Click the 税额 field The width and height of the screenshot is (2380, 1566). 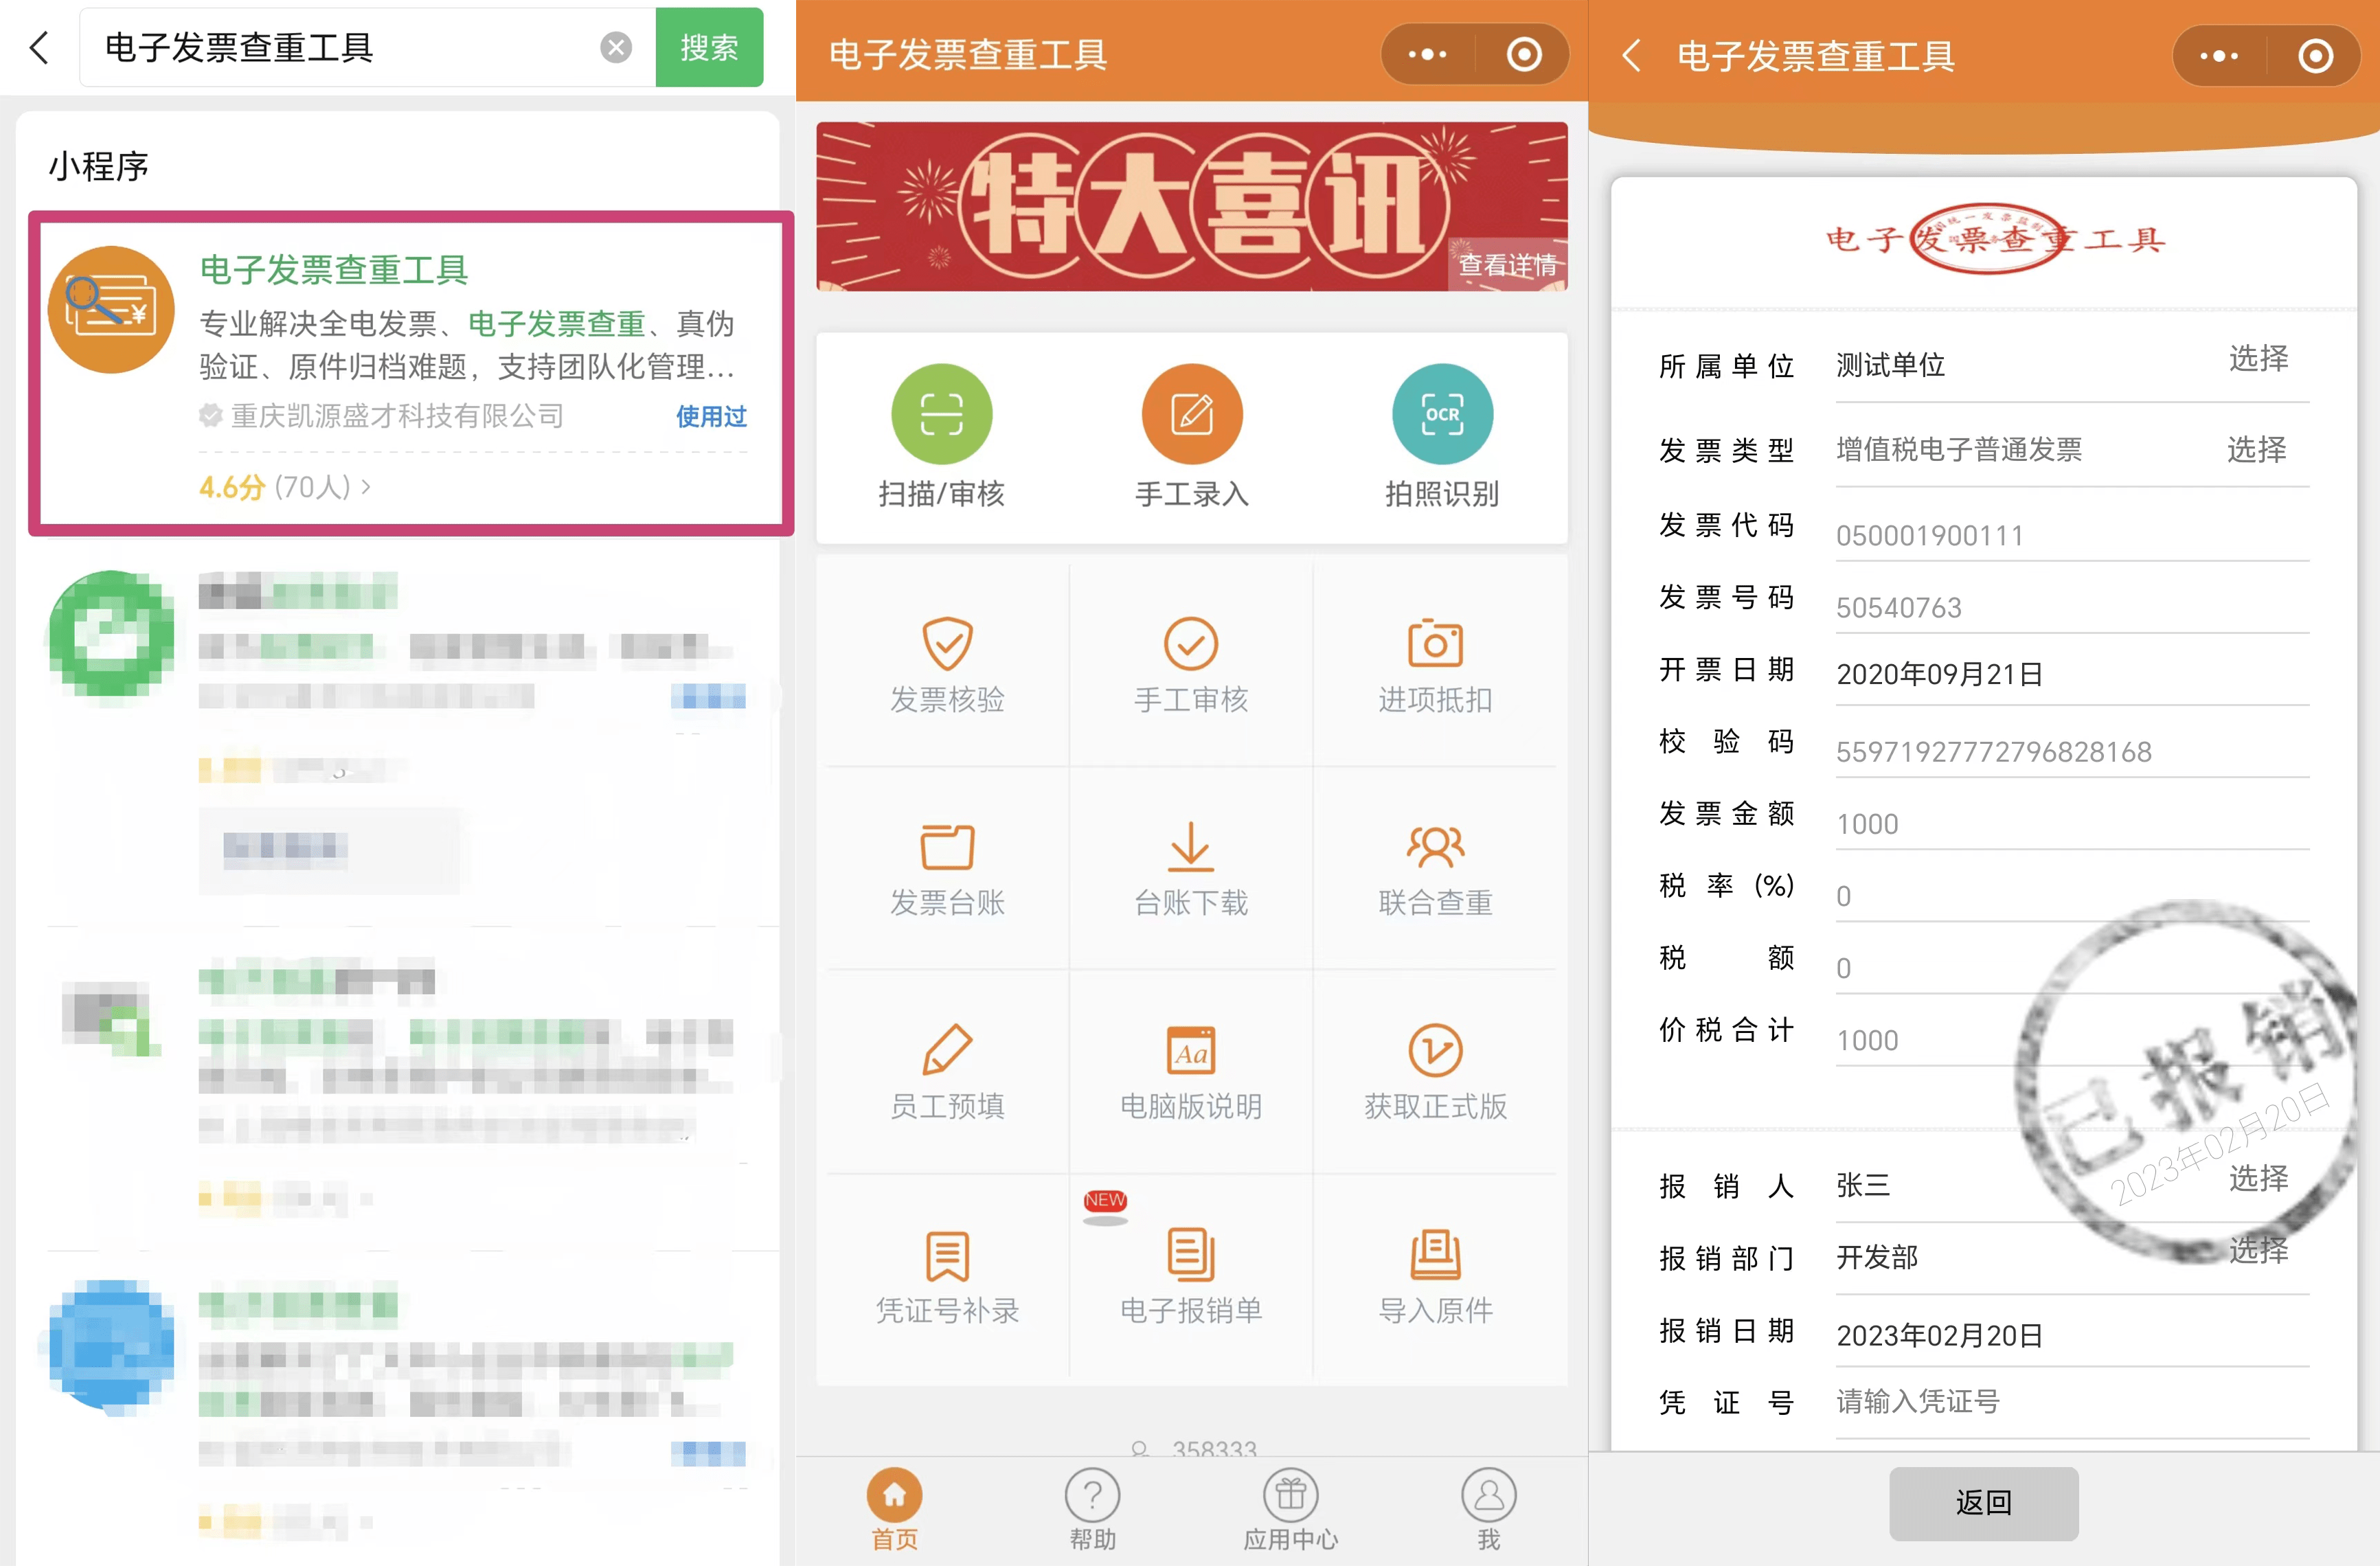(2072, 967)
